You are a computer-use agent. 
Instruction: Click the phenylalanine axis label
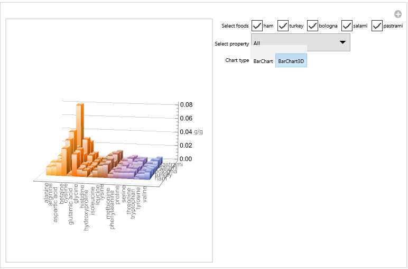112,210
